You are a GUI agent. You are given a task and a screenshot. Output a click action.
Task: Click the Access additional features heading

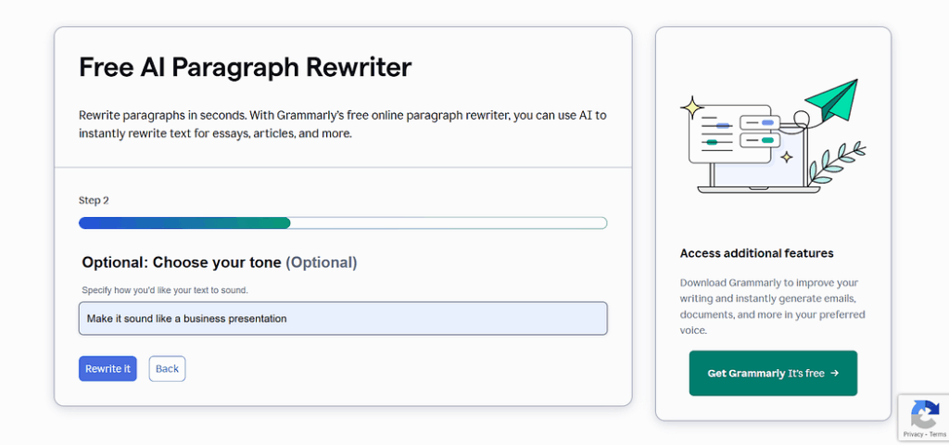[x=756, y=253]
